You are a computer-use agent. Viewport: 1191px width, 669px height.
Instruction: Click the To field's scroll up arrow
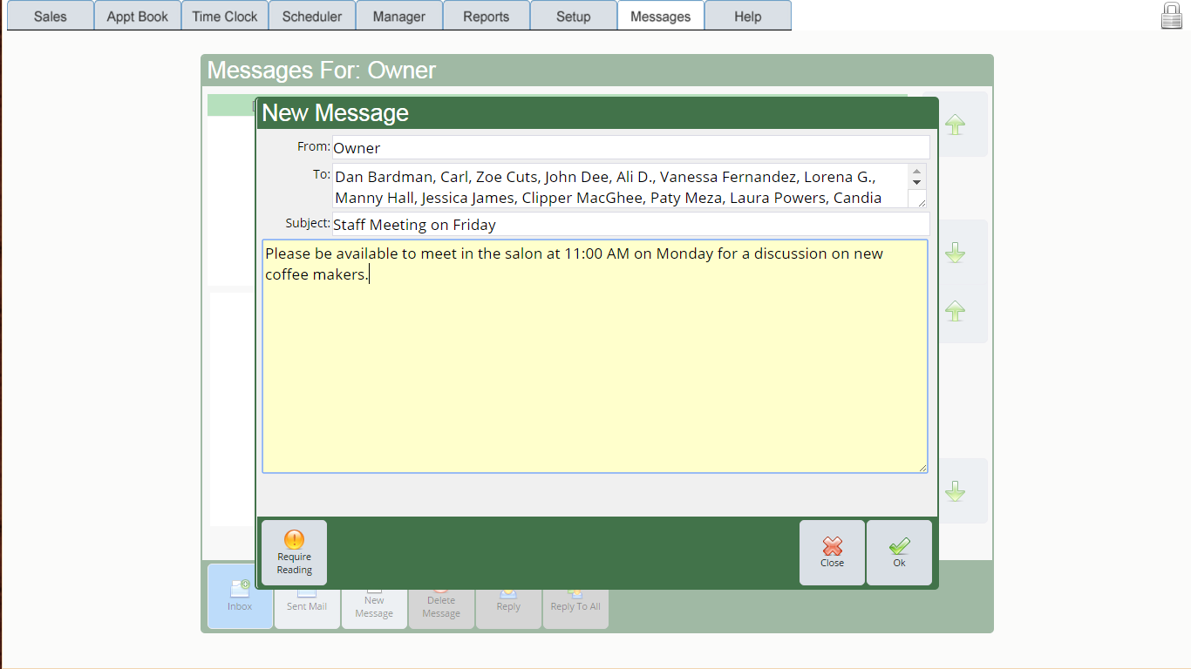[x=916, y=172]
